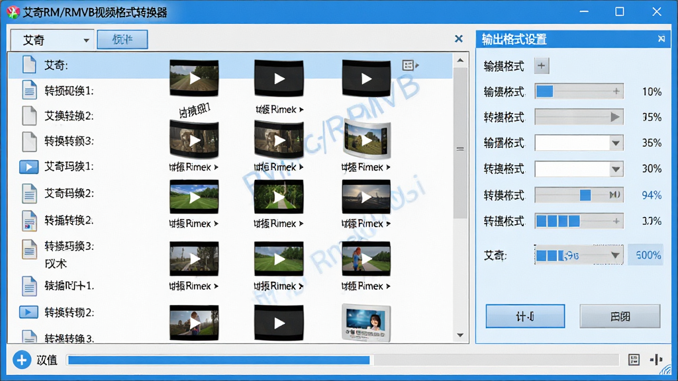Expand the arrow after the Pimex caption
Viewport: 678px width, 381px height.
[x=388, y=286]
